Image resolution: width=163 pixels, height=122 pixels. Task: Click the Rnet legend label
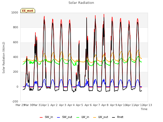point(120,117)
